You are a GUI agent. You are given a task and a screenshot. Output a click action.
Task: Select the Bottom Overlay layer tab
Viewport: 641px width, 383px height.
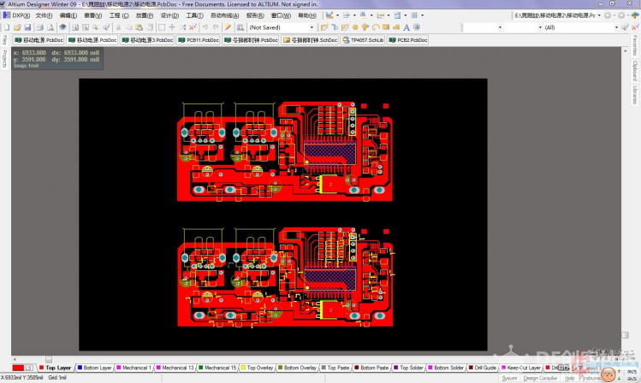click(x=297, y=368)
